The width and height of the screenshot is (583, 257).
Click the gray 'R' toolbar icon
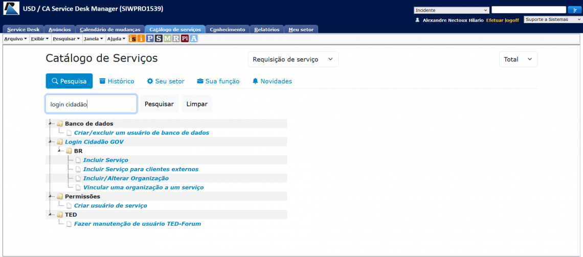click(176, 38)
